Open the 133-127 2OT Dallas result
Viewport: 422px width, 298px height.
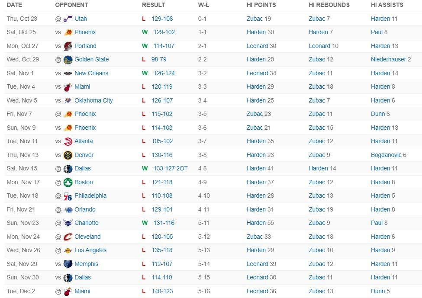pyautogui.click(x=170, y=168)
